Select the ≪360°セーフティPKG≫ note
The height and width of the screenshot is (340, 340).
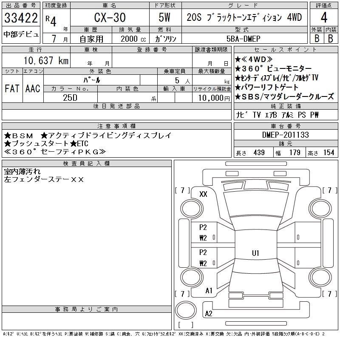click(x=55, y=152)
